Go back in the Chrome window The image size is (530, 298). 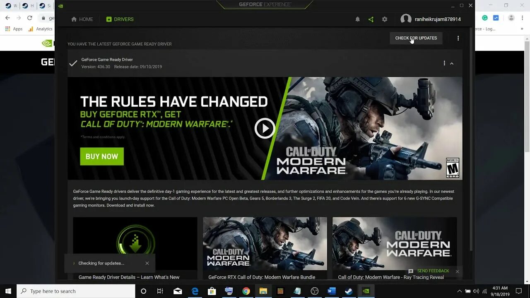pyautogui.click(x=7, y=18)
